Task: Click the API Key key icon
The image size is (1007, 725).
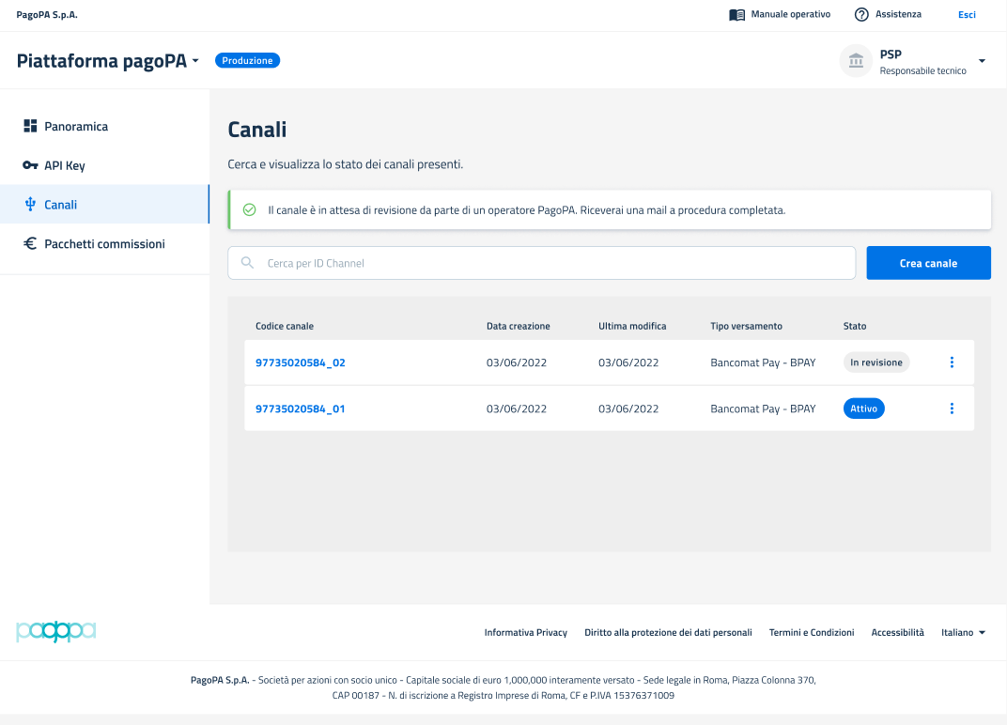Action: pyautogui.click(x=30, y=165)
